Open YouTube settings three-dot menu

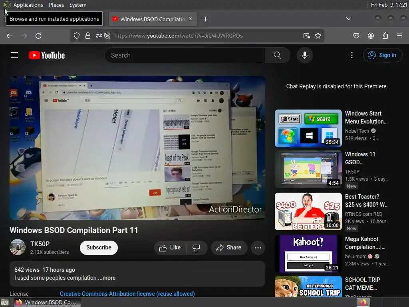[352, 55]
